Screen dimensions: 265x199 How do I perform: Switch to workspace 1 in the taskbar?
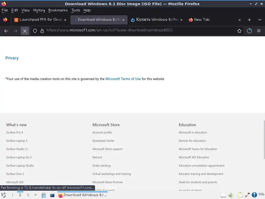click(12, 195)
